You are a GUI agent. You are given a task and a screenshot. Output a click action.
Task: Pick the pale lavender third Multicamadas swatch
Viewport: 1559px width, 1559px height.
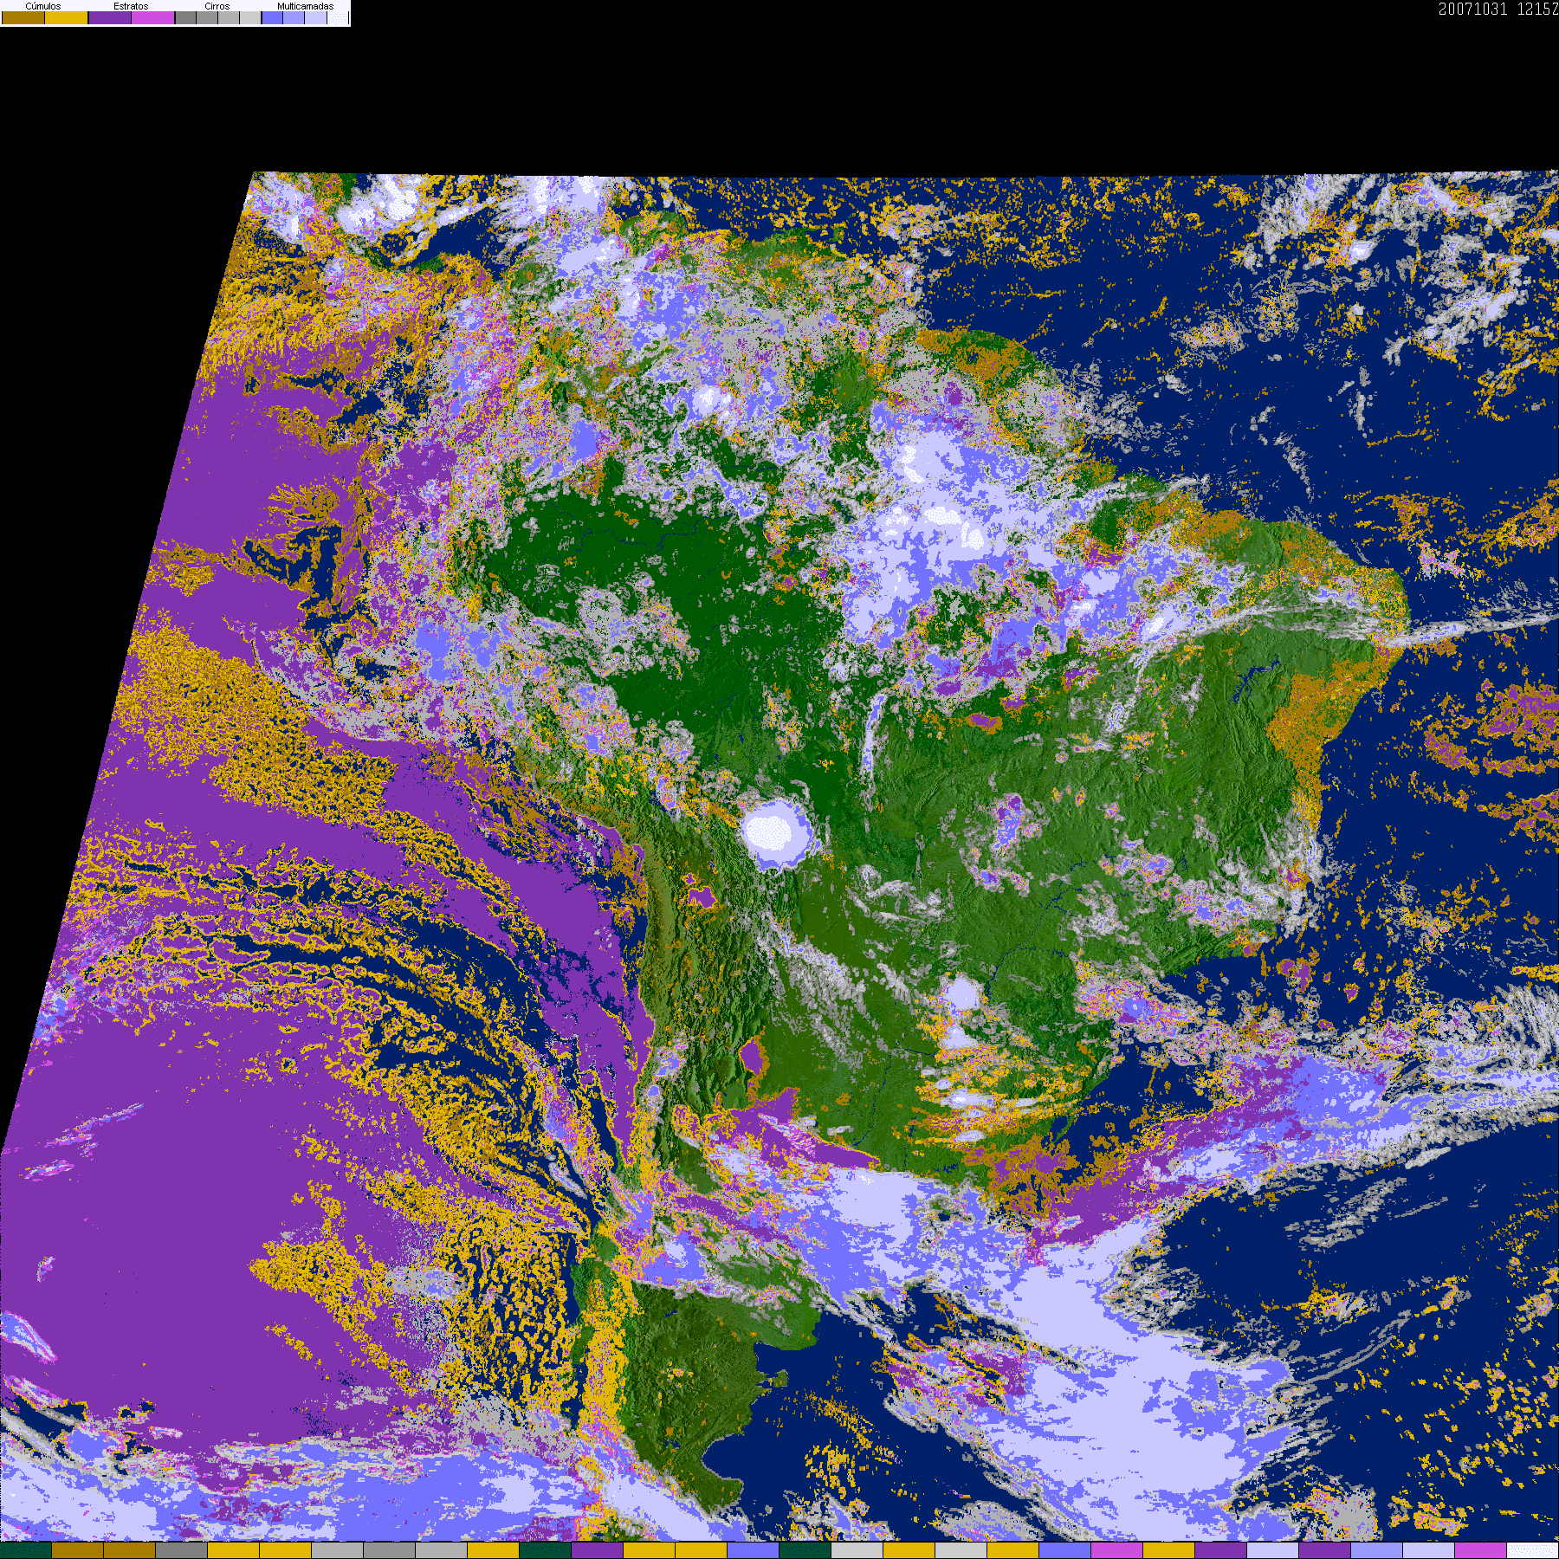tap(315, 17)
